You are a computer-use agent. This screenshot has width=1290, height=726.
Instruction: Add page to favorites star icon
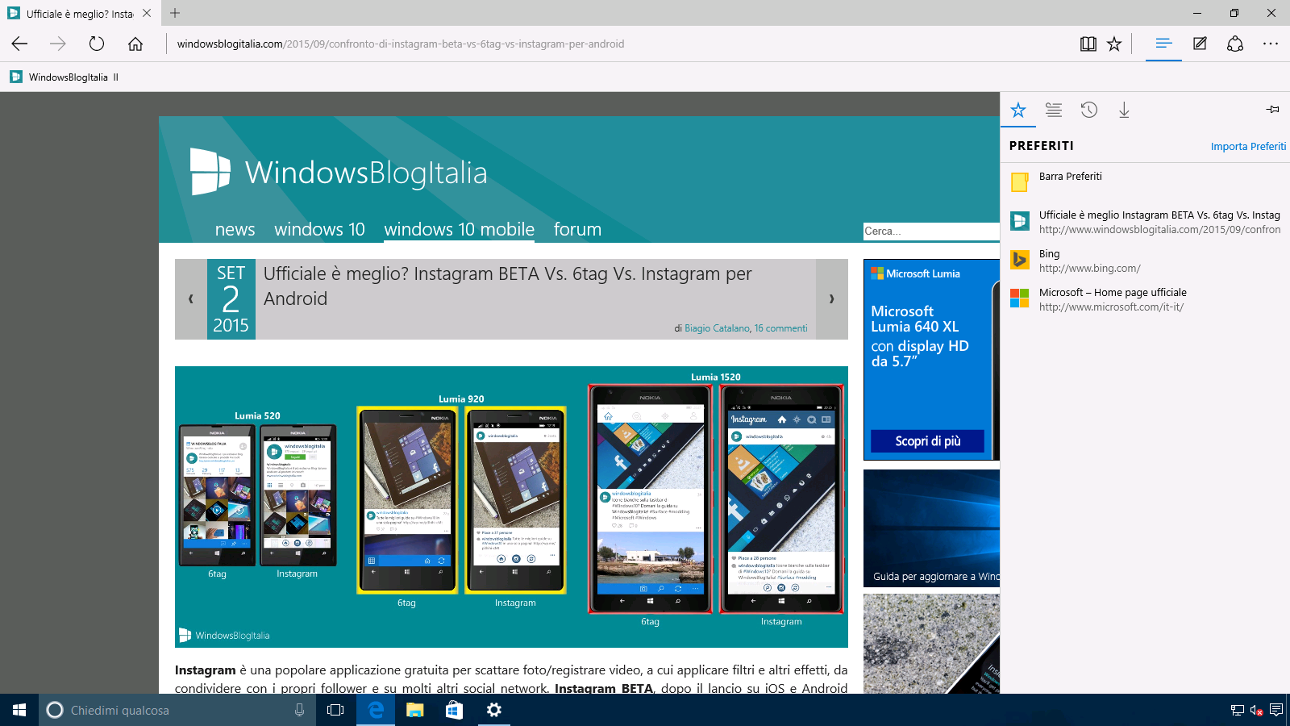pyautogui.click(x=1114, y=44)
